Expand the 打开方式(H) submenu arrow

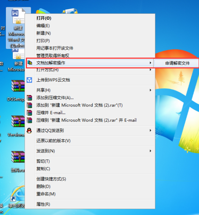(151, 70)
